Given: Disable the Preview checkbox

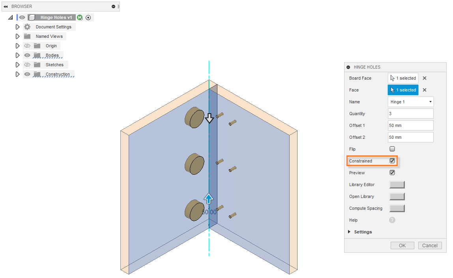Looking at the screenshot, I should (x=392, y=173).
